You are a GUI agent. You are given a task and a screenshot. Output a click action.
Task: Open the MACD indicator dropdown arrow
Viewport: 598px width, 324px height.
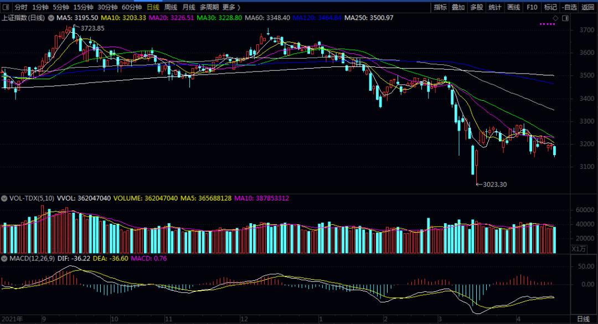click(4, 258)
